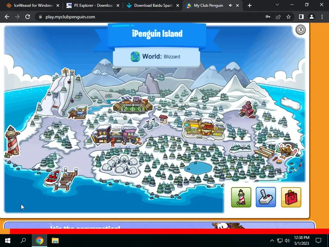
Task: Open the red shopping bag button
Action: (291, 197)
